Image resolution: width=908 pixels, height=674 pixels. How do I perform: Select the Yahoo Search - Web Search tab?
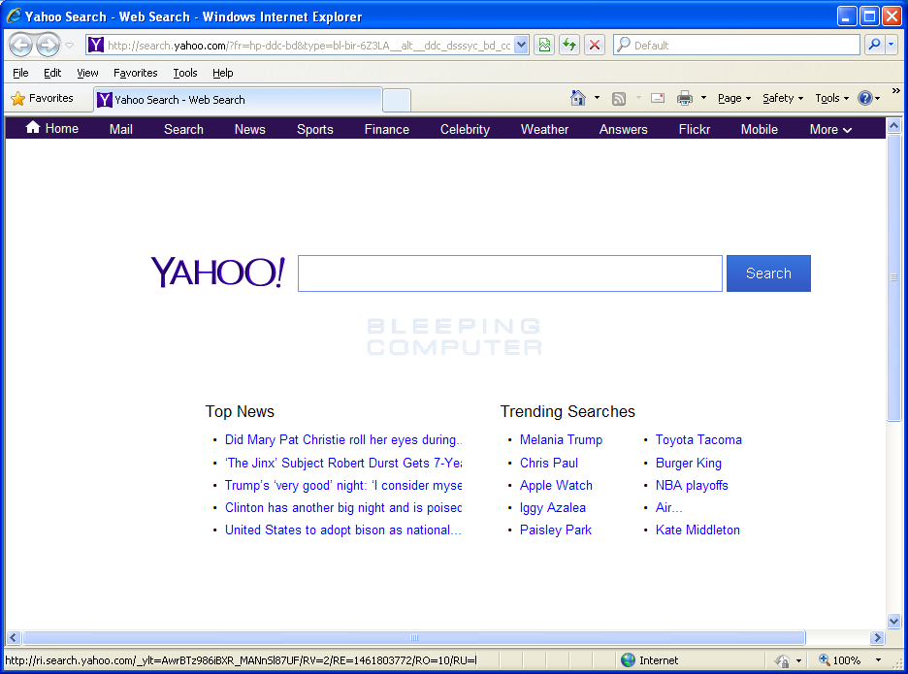[238, 100]
